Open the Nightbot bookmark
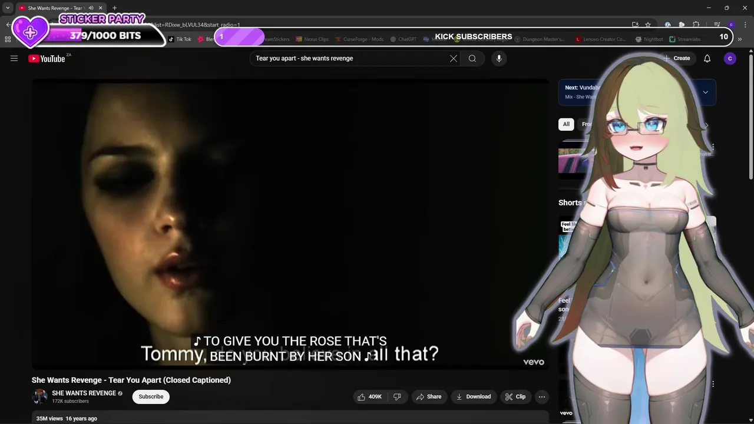 [x=649, y=39]
